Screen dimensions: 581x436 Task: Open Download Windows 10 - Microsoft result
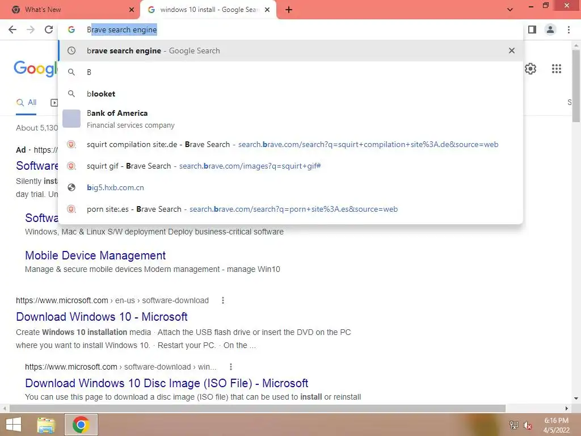[x=102, y=317]
